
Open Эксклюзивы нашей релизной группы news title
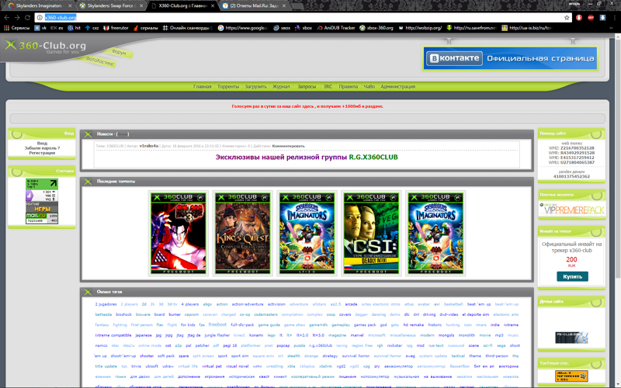click(307, 158)
